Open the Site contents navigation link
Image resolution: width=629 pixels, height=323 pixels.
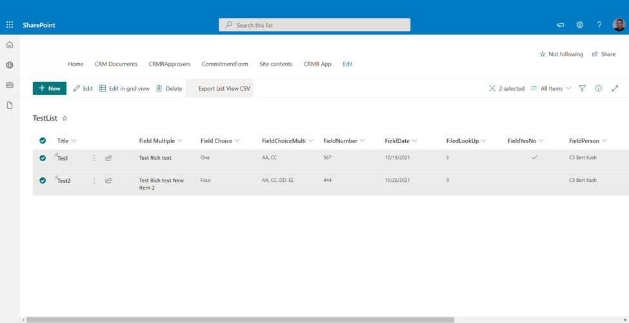(x=275, y=64)
